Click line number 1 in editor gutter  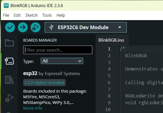109,49
